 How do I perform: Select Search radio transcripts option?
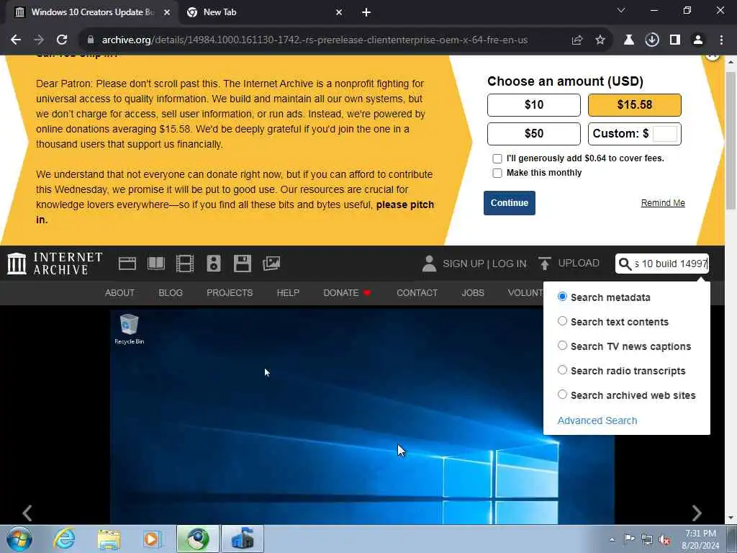(562, 370)
